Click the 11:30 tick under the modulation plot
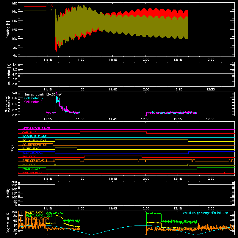Screen dimensions: 238x238 click(80, 119)
